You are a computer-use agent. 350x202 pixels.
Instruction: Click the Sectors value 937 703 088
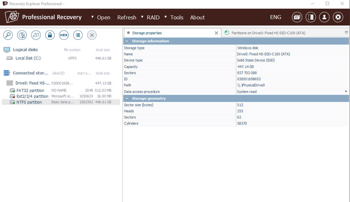247,73
